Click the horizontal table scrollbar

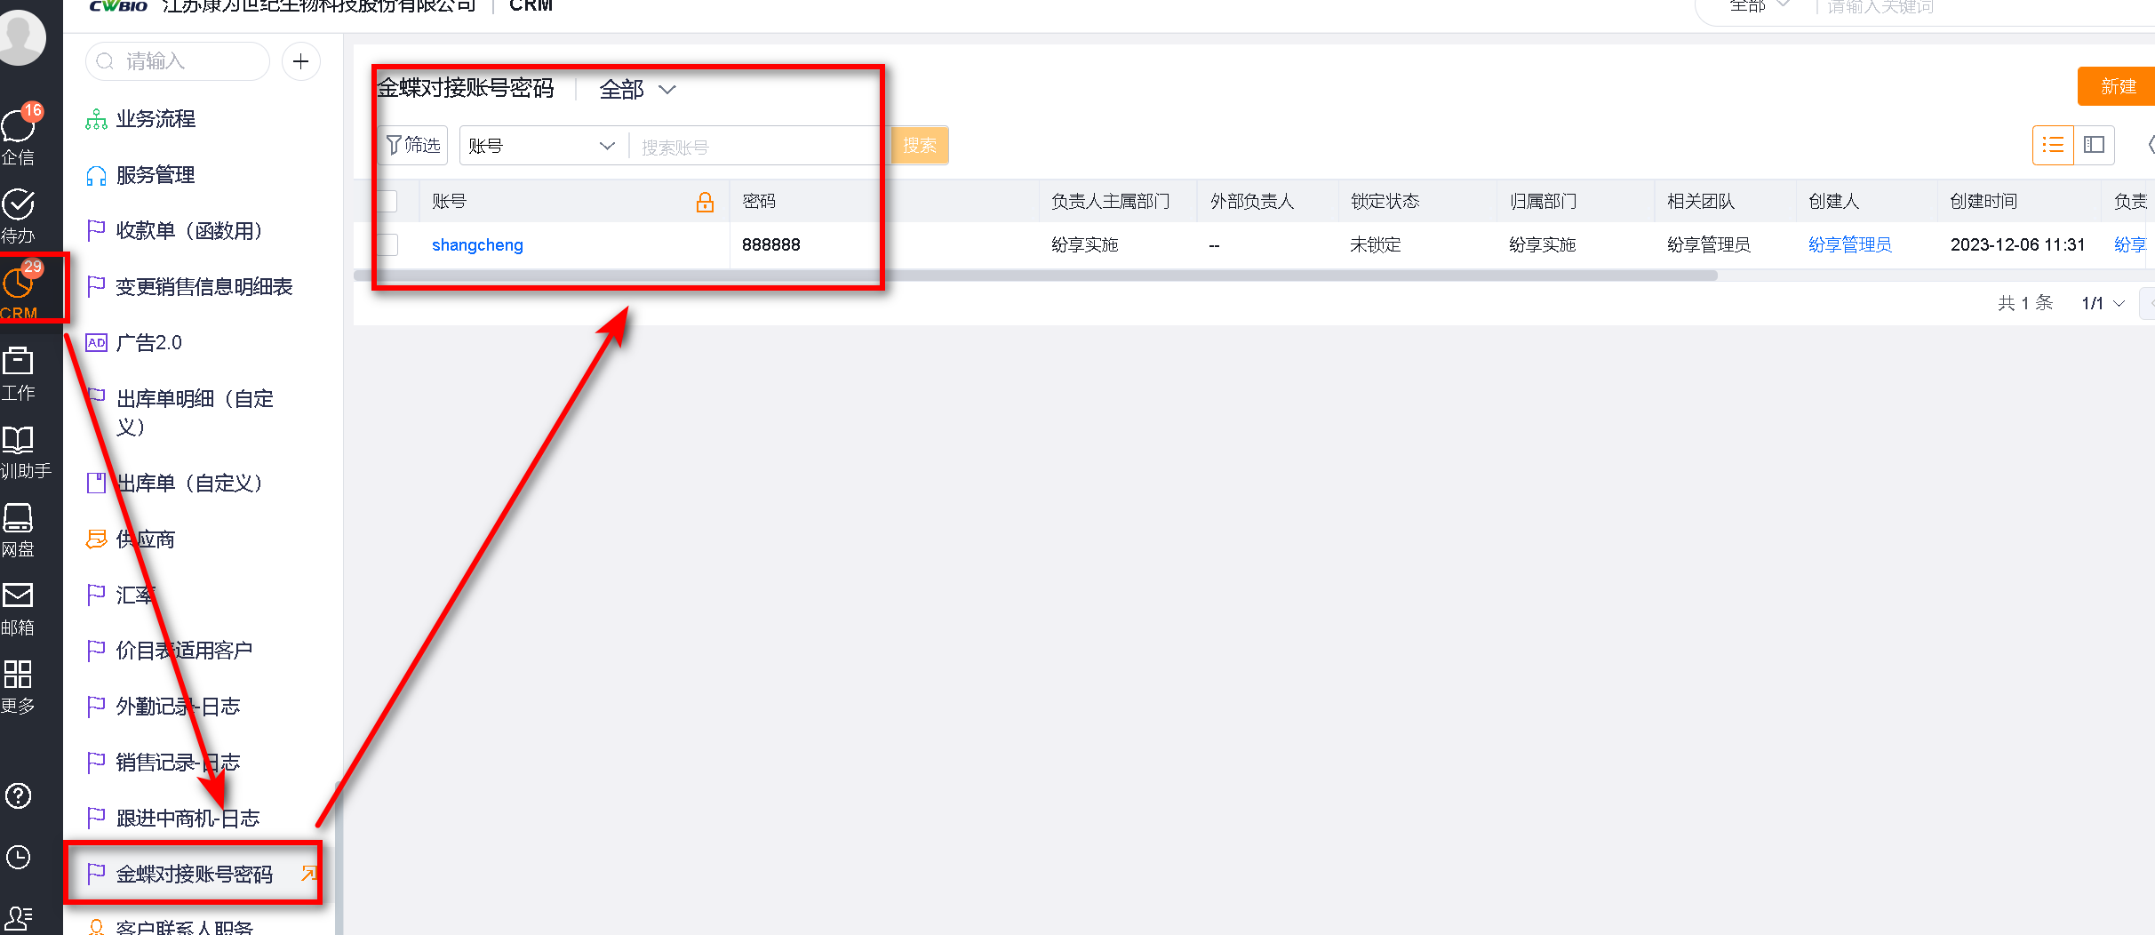click(1035, 276)
